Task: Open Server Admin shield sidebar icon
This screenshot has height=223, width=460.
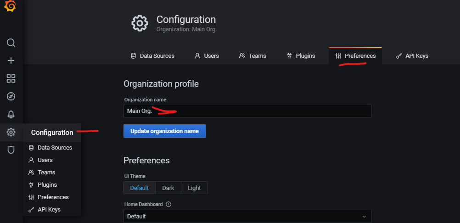Action: click(11, 150)
